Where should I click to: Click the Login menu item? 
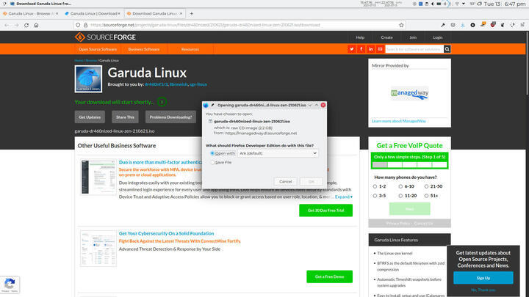pos(438,37)
